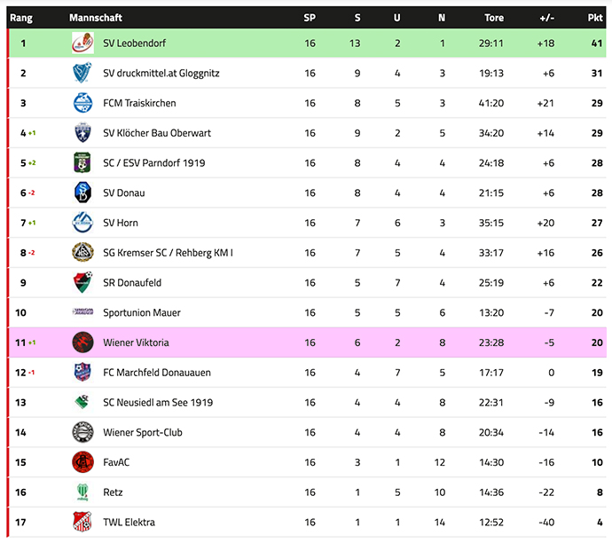
Task: Click the FCM Traiskirchen team crest
Action: pyautogui.click(x=82, y=103)
